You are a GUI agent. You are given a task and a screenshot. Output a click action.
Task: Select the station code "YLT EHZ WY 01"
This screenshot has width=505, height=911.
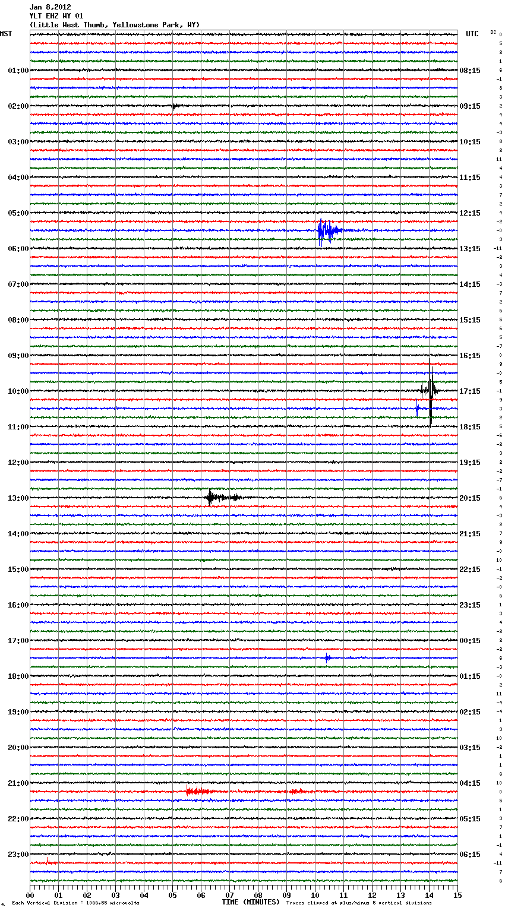[x=56, y=16]
